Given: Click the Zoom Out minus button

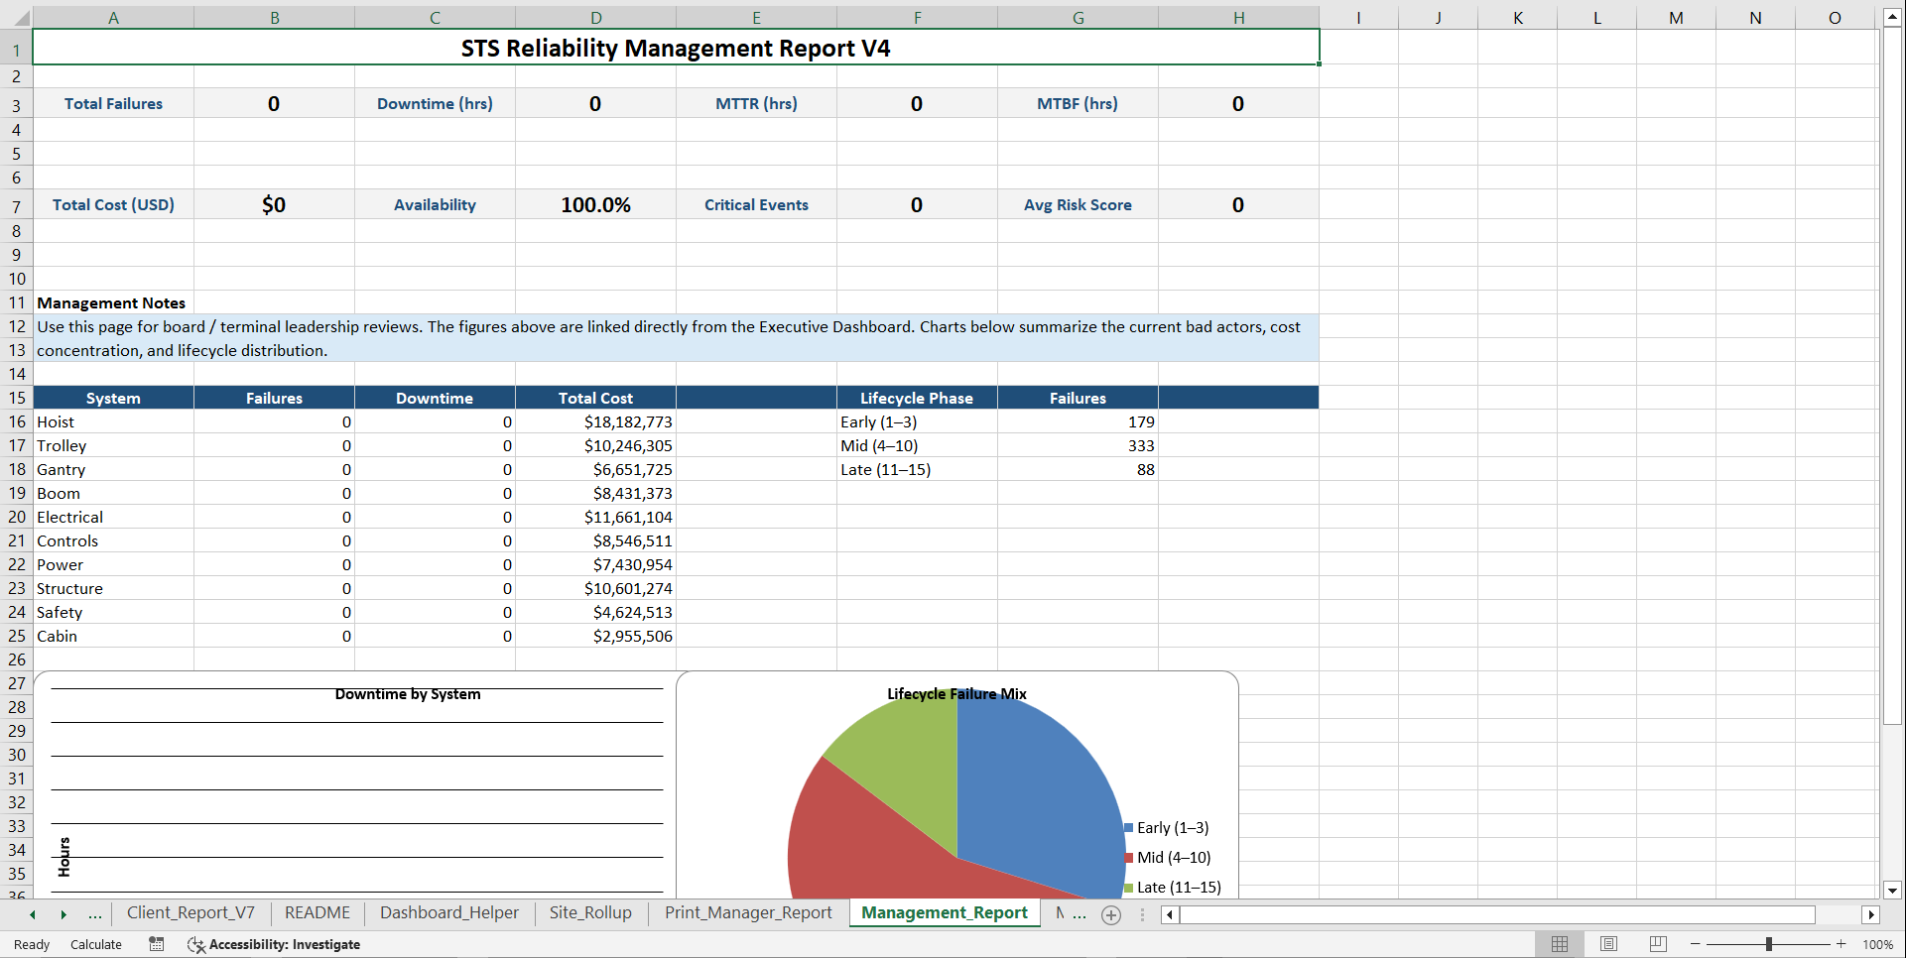Looking at the screenshot, I should [x=1697, y=944].
